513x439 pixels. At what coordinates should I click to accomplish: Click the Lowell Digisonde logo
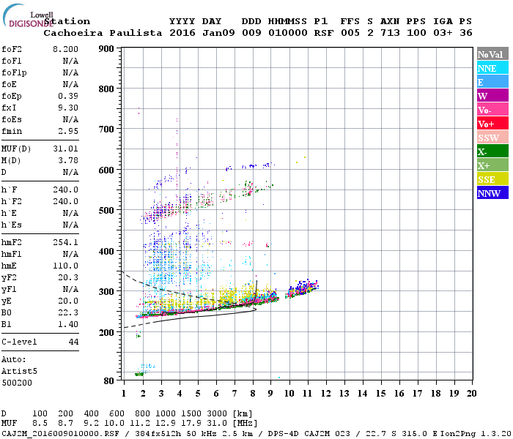[28, 15]
